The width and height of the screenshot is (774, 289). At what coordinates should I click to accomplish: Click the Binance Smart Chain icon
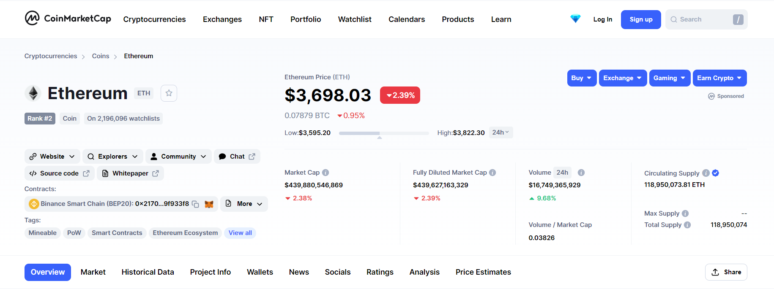(34, 204)
